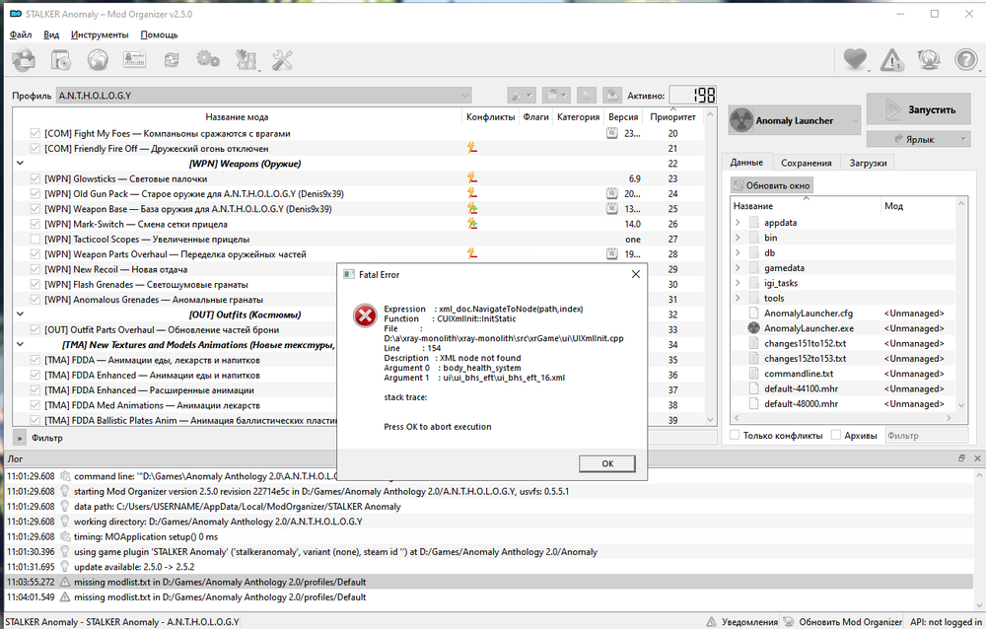This screenshot has height=629, width=986.
Task: Switch to the Сохранения tab
Action: 806,163
